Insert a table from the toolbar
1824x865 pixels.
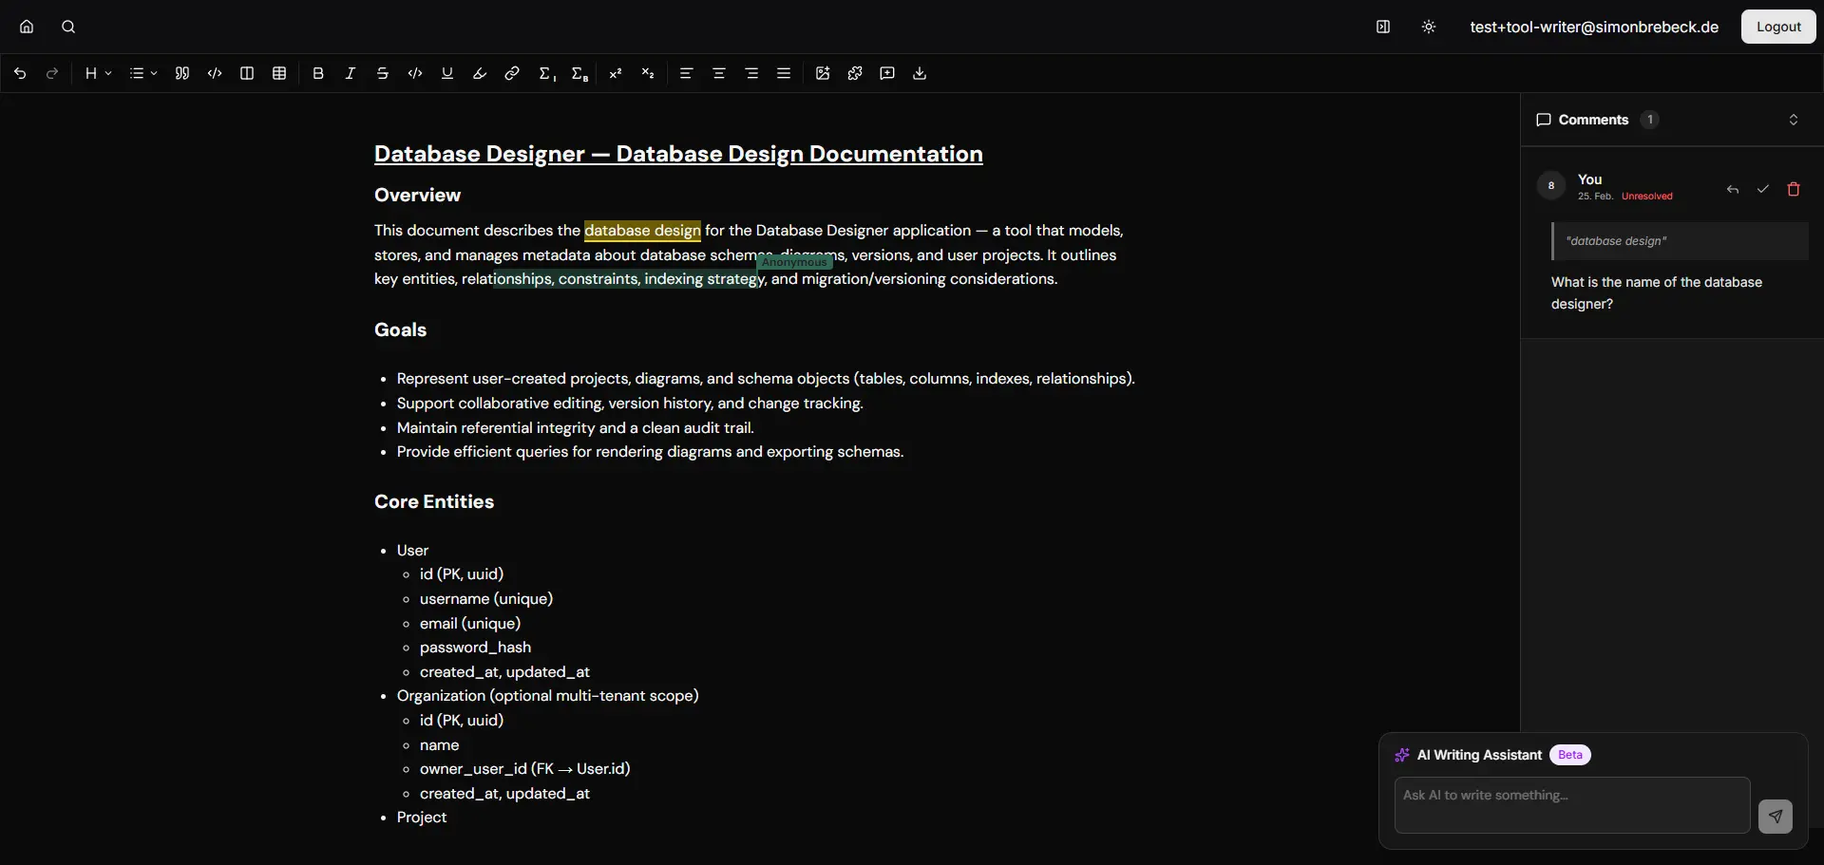[x=279, y=73]
